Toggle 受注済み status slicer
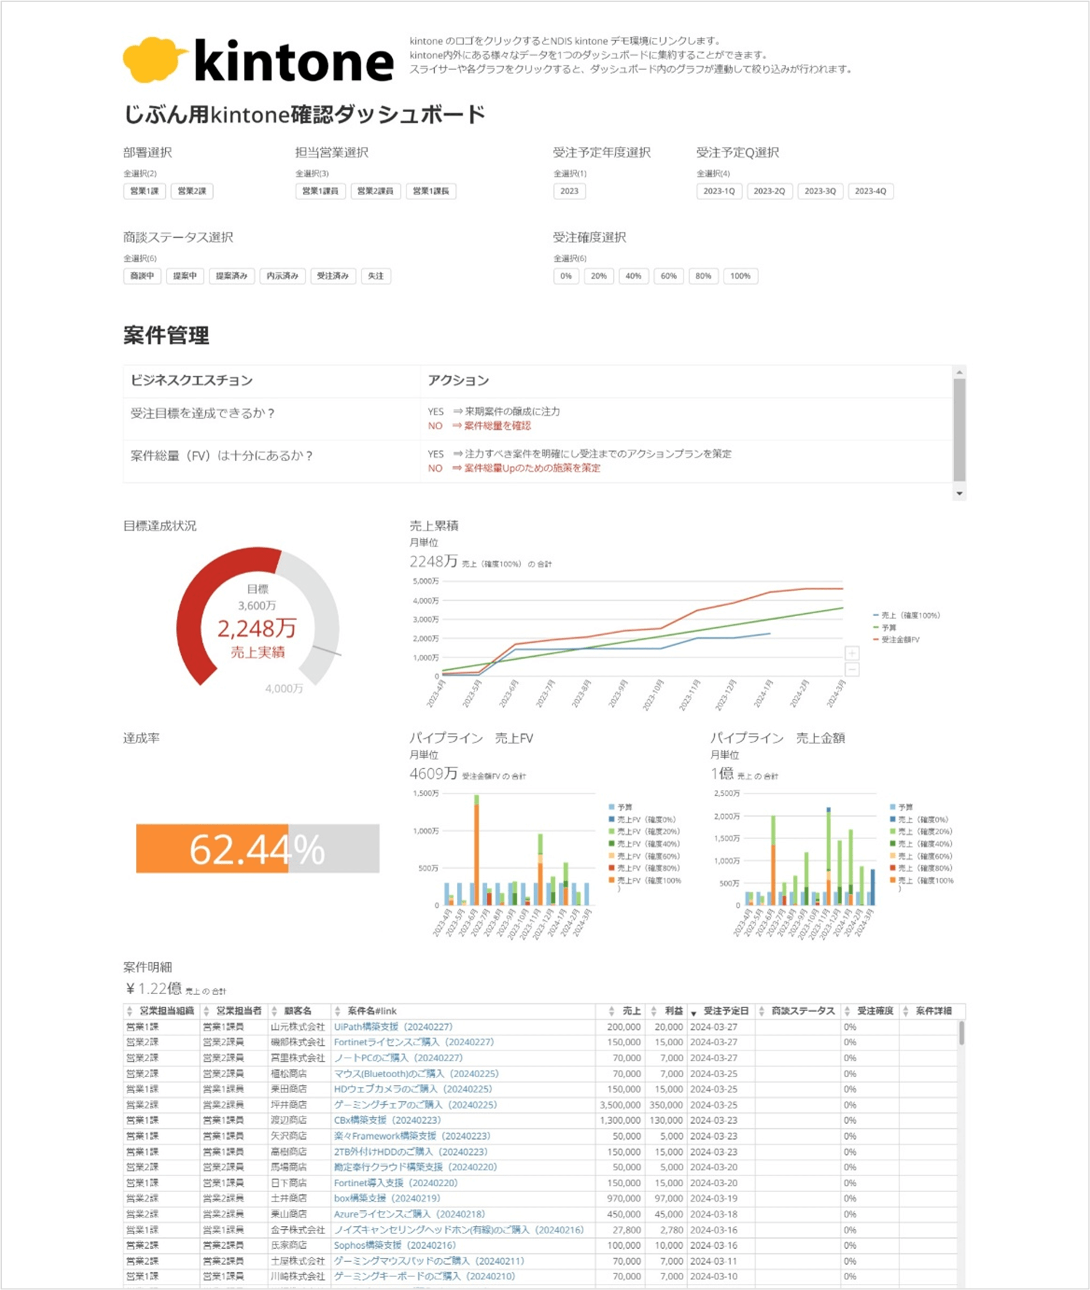1090x1290 pixels. [333, 276]
